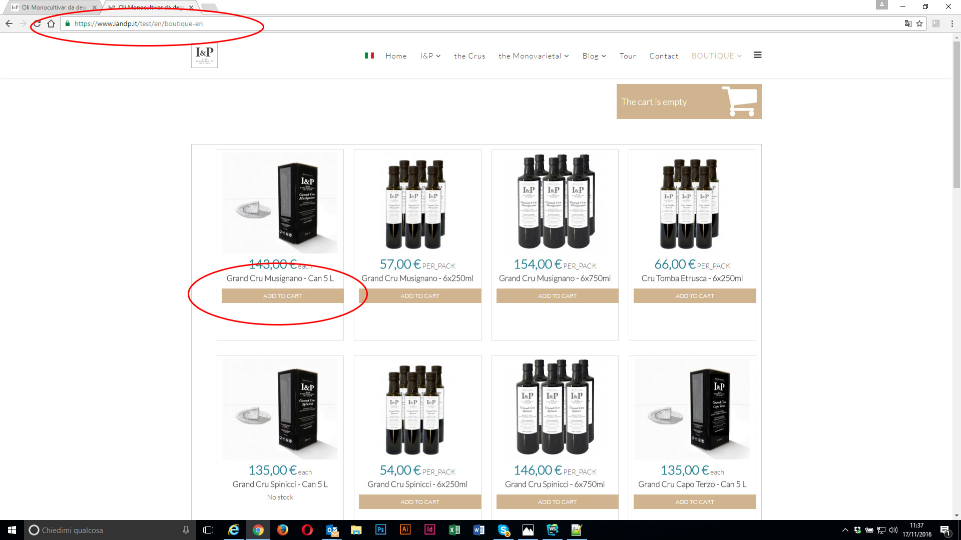961x540 pixels.
Task: Expand the Blog dropdown menu
Action: coord(594,56)
